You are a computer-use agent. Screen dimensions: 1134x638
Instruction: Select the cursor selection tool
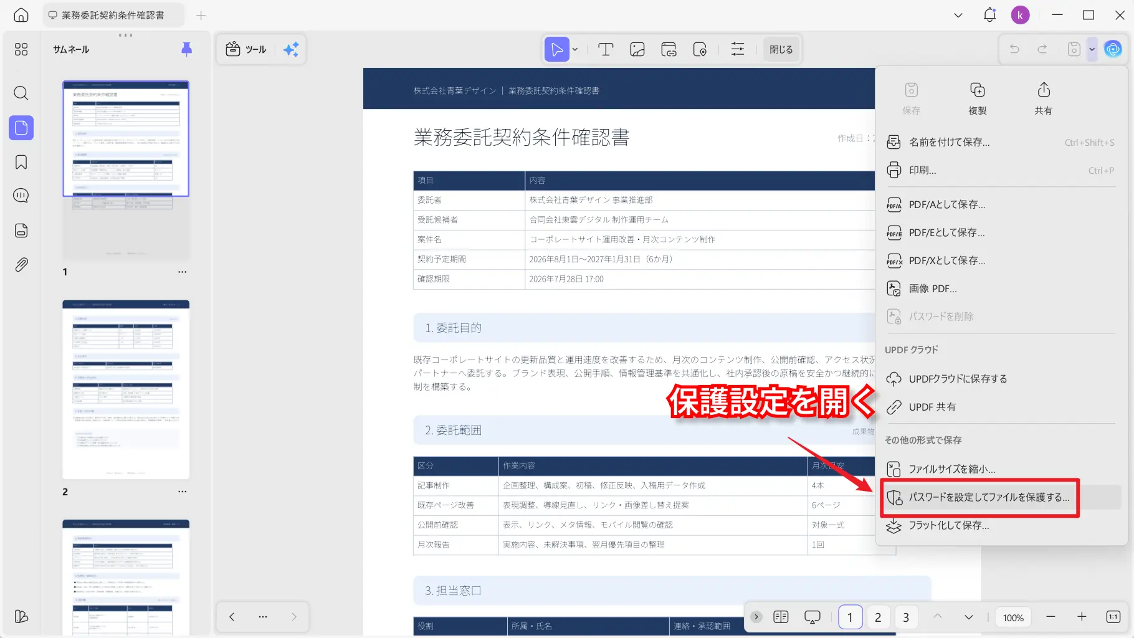point(556,49)
